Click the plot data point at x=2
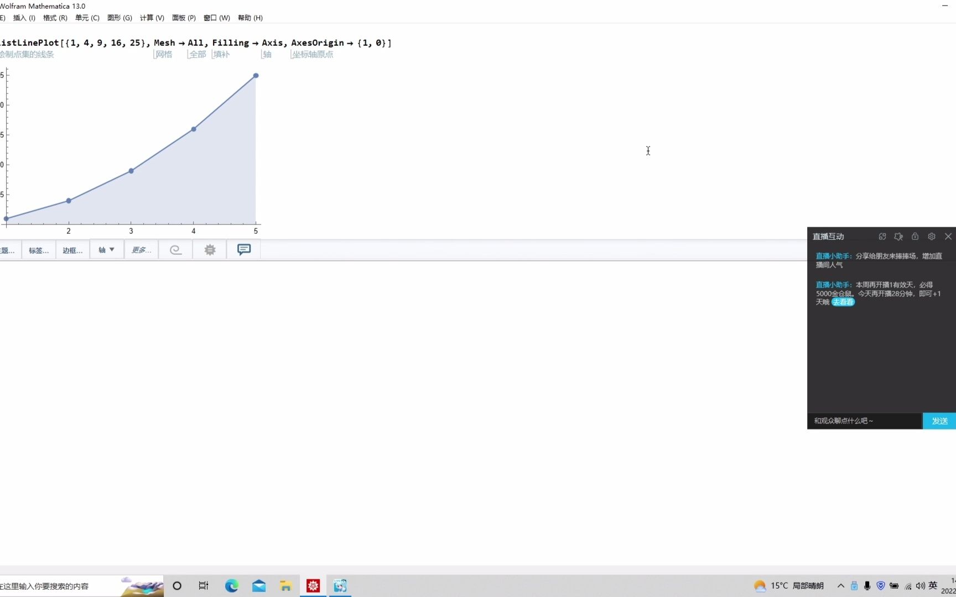This screenshot has width=956, height=597. (x=69, y=201)
